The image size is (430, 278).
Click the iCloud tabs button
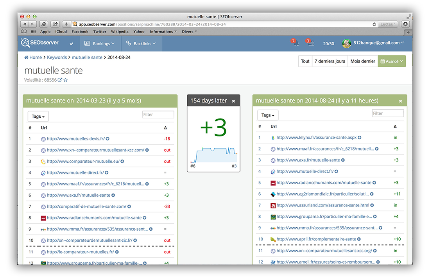click(x=43, y=24)
